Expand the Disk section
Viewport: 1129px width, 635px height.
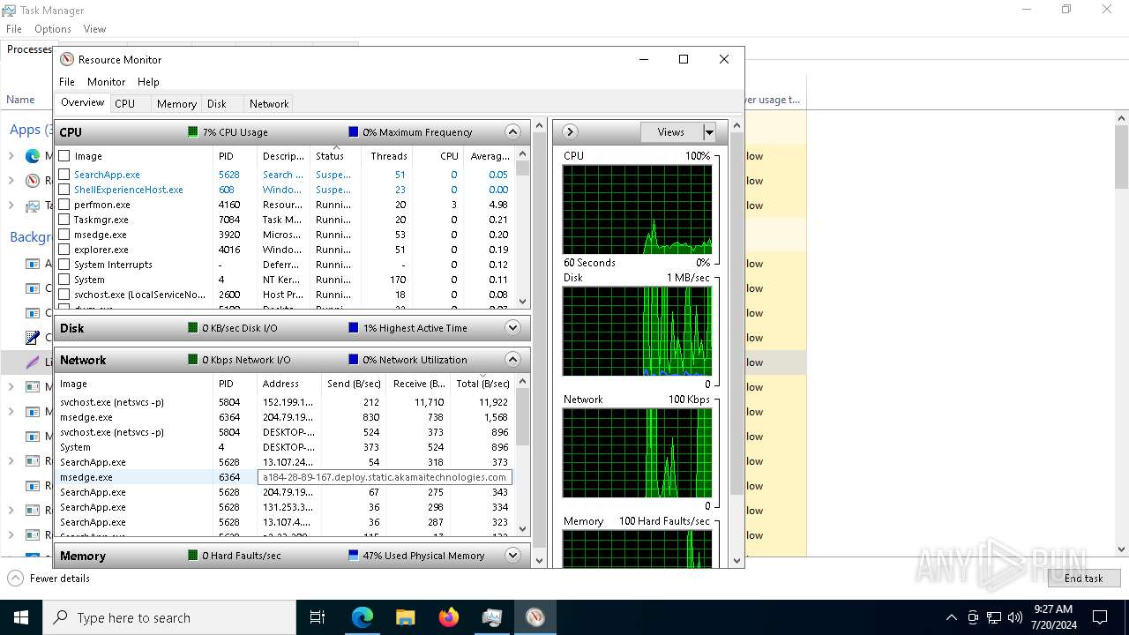coord(512,328)
